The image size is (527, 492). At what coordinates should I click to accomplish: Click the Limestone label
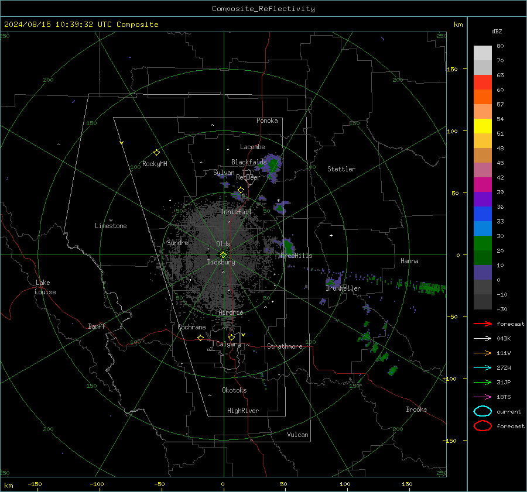pyautogui.click(x=111, y=226)
